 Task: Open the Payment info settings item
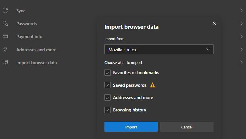tap(29, 37)
